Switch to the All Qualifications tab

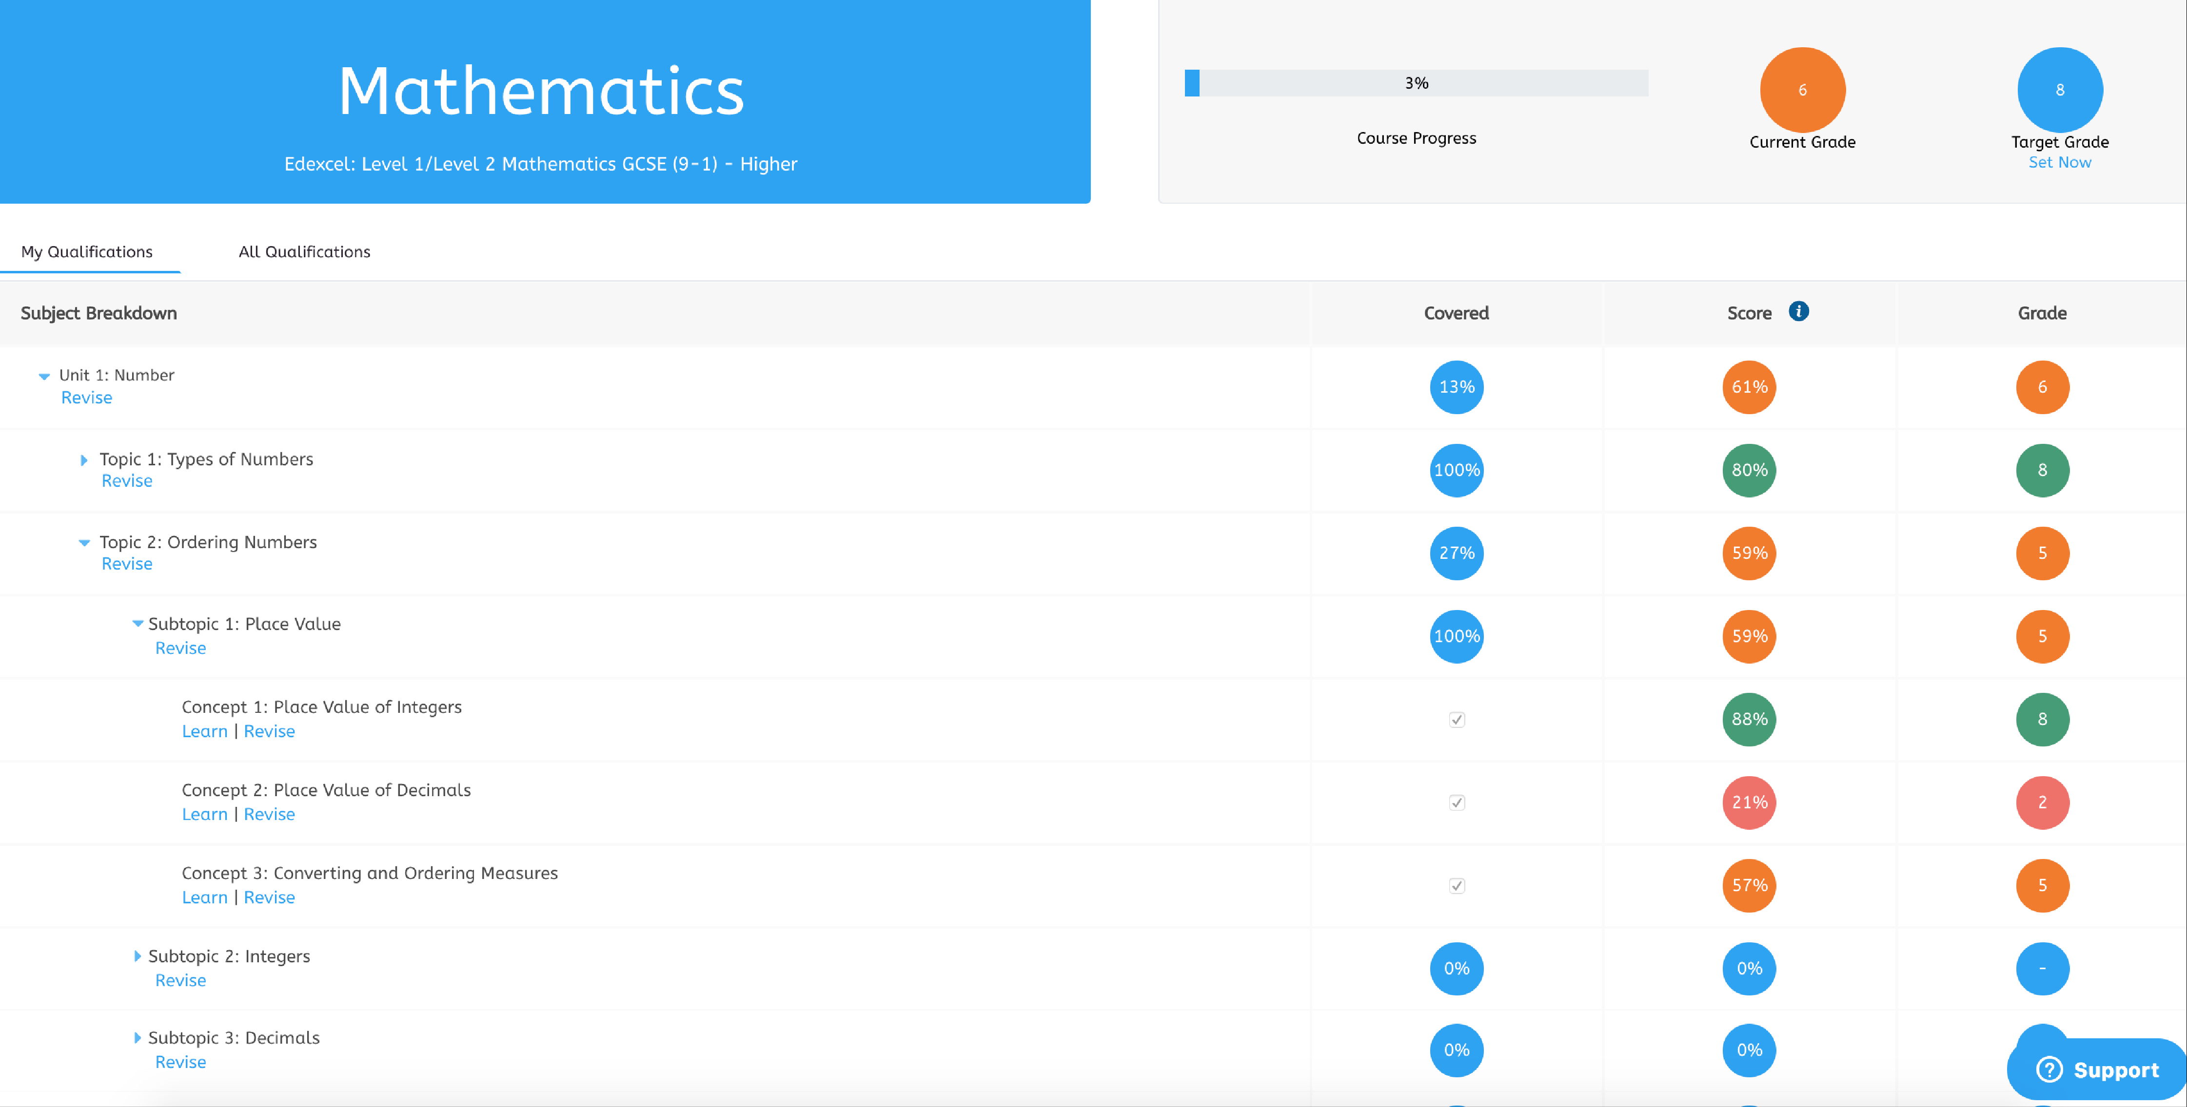pyautogui.click(x=304, y=252)
